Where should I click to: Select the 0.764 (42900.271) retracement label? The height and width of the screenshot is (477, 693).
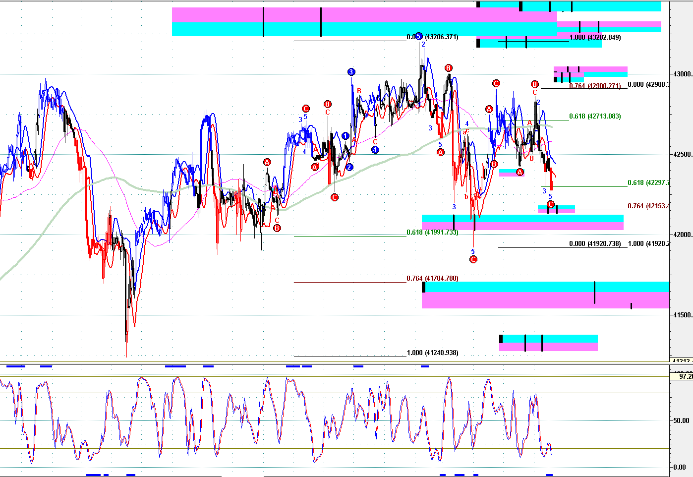tap(595, 86)
